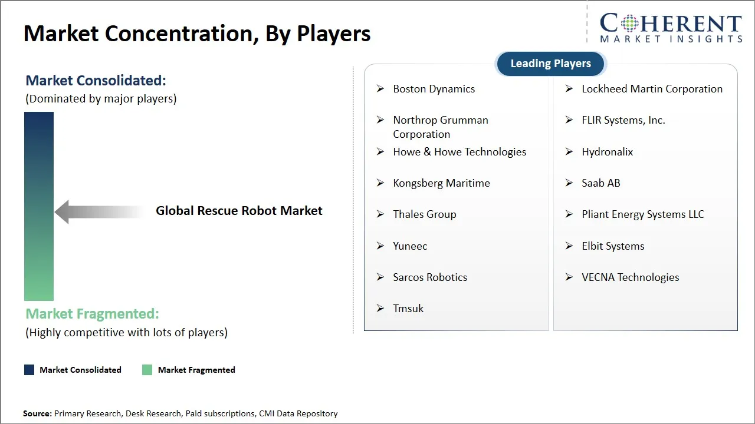
Task: Select the chevron icon beside Sarcos Robotics
Action: [380, 277]
